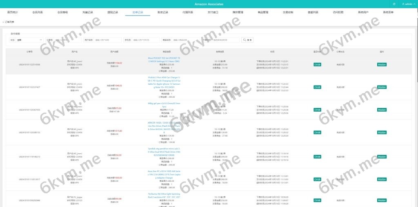Image resolution: width=418 pixels, height=207 pixels.
Task: Click 已付款 badge in the second order row
Action: click(317, 87)
